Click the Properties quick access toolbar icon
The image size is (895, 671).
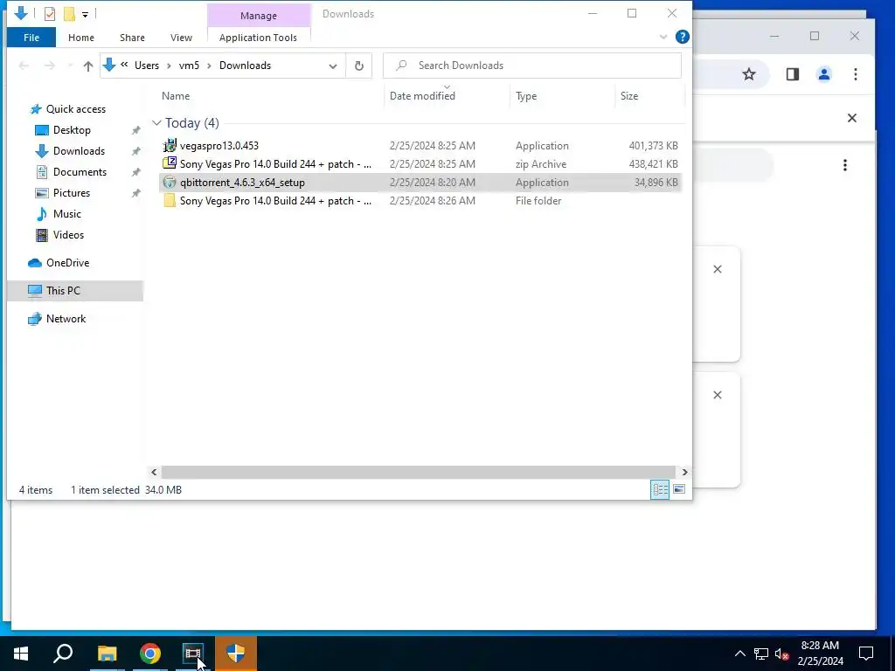point(50,14)
